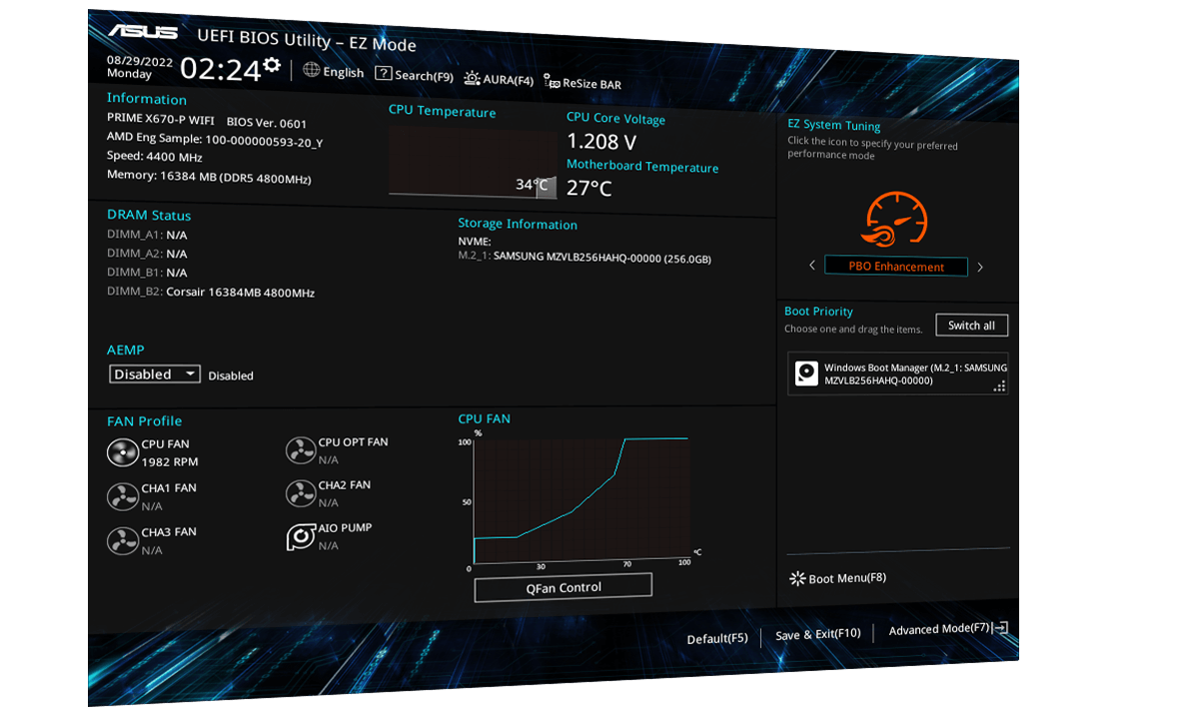Screen dimensions: 1199x719
Task: Expand the AEMP Disabled dropdown
Action: 155,374
